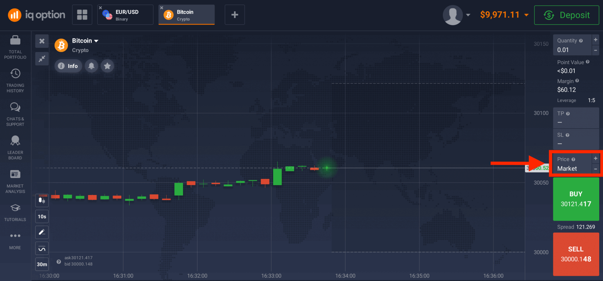Show Margin help icon
Screen dimensions: 603x281
coord(577,81)
